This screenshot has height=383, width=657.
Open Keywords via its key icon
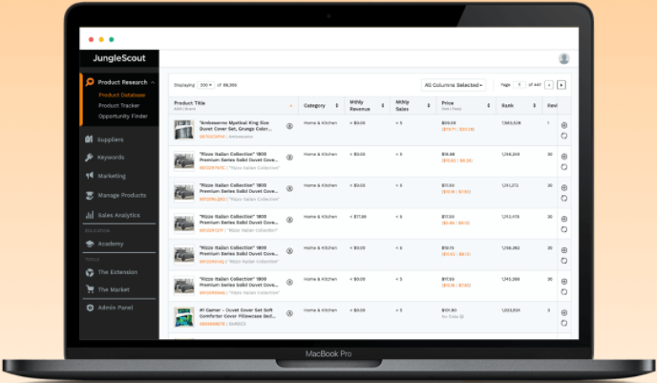point(89,158)
